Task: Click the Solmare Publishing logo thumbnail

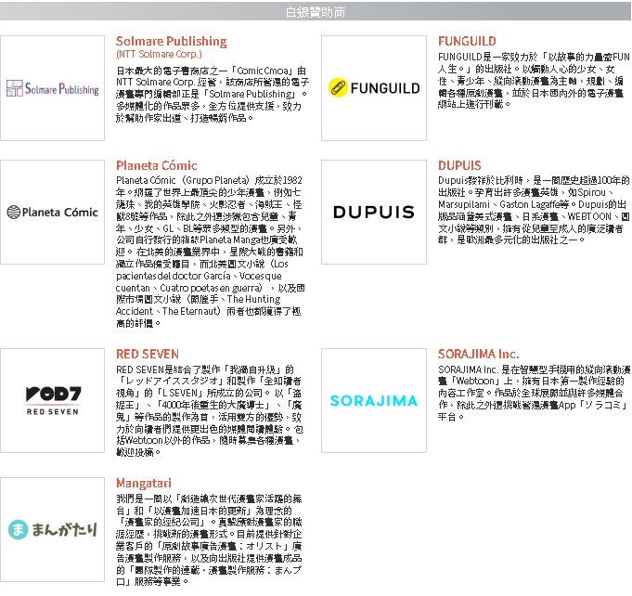Action: tap(52, 88)
